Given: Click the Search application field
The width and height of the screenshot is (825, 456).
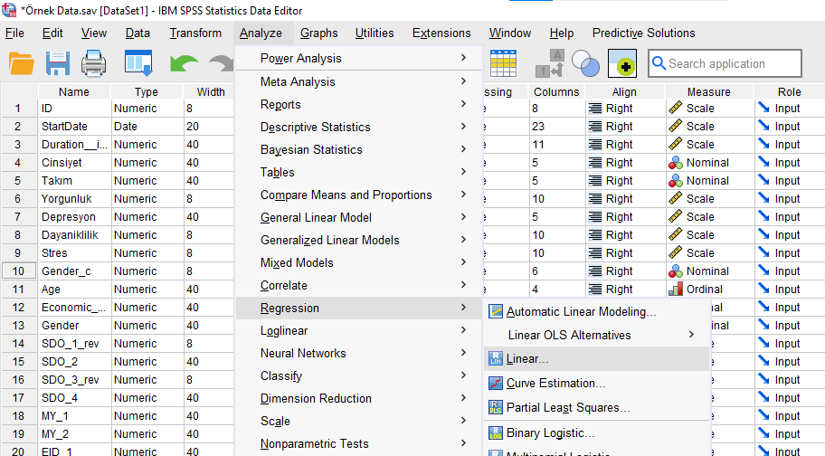Looking at the screenshot, I should coord(731,64).
